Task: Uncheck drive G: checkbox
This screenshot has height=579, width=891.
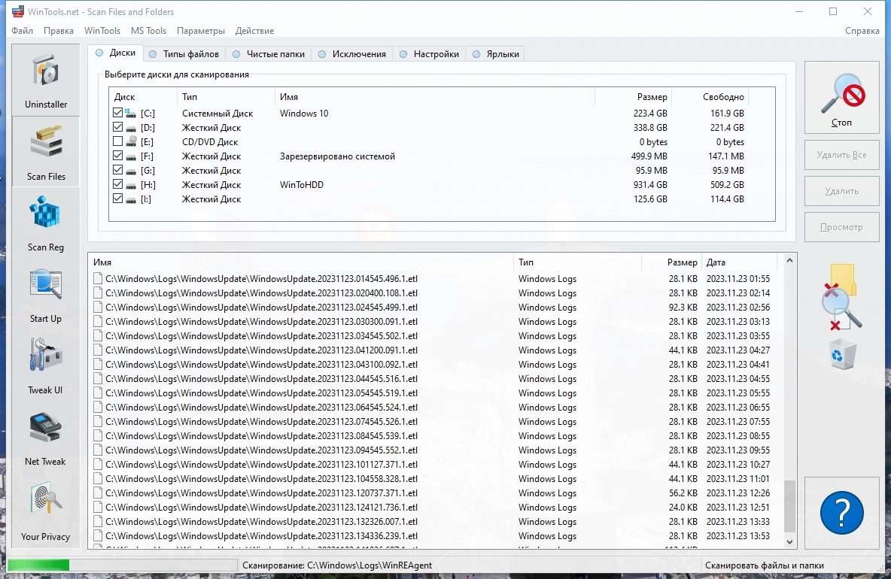Action: click(117, 170)
